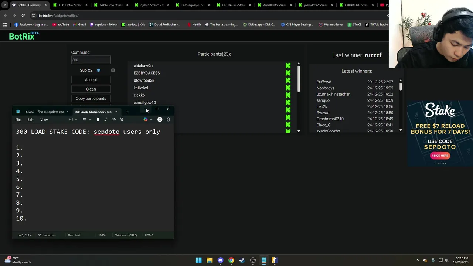
Task: Open the weather widget on taskbar
Action: click(17, 260)
